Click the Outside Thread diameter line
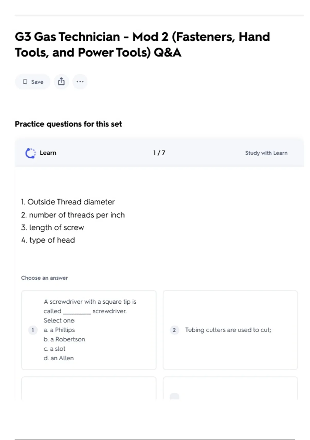 point(68,202)
